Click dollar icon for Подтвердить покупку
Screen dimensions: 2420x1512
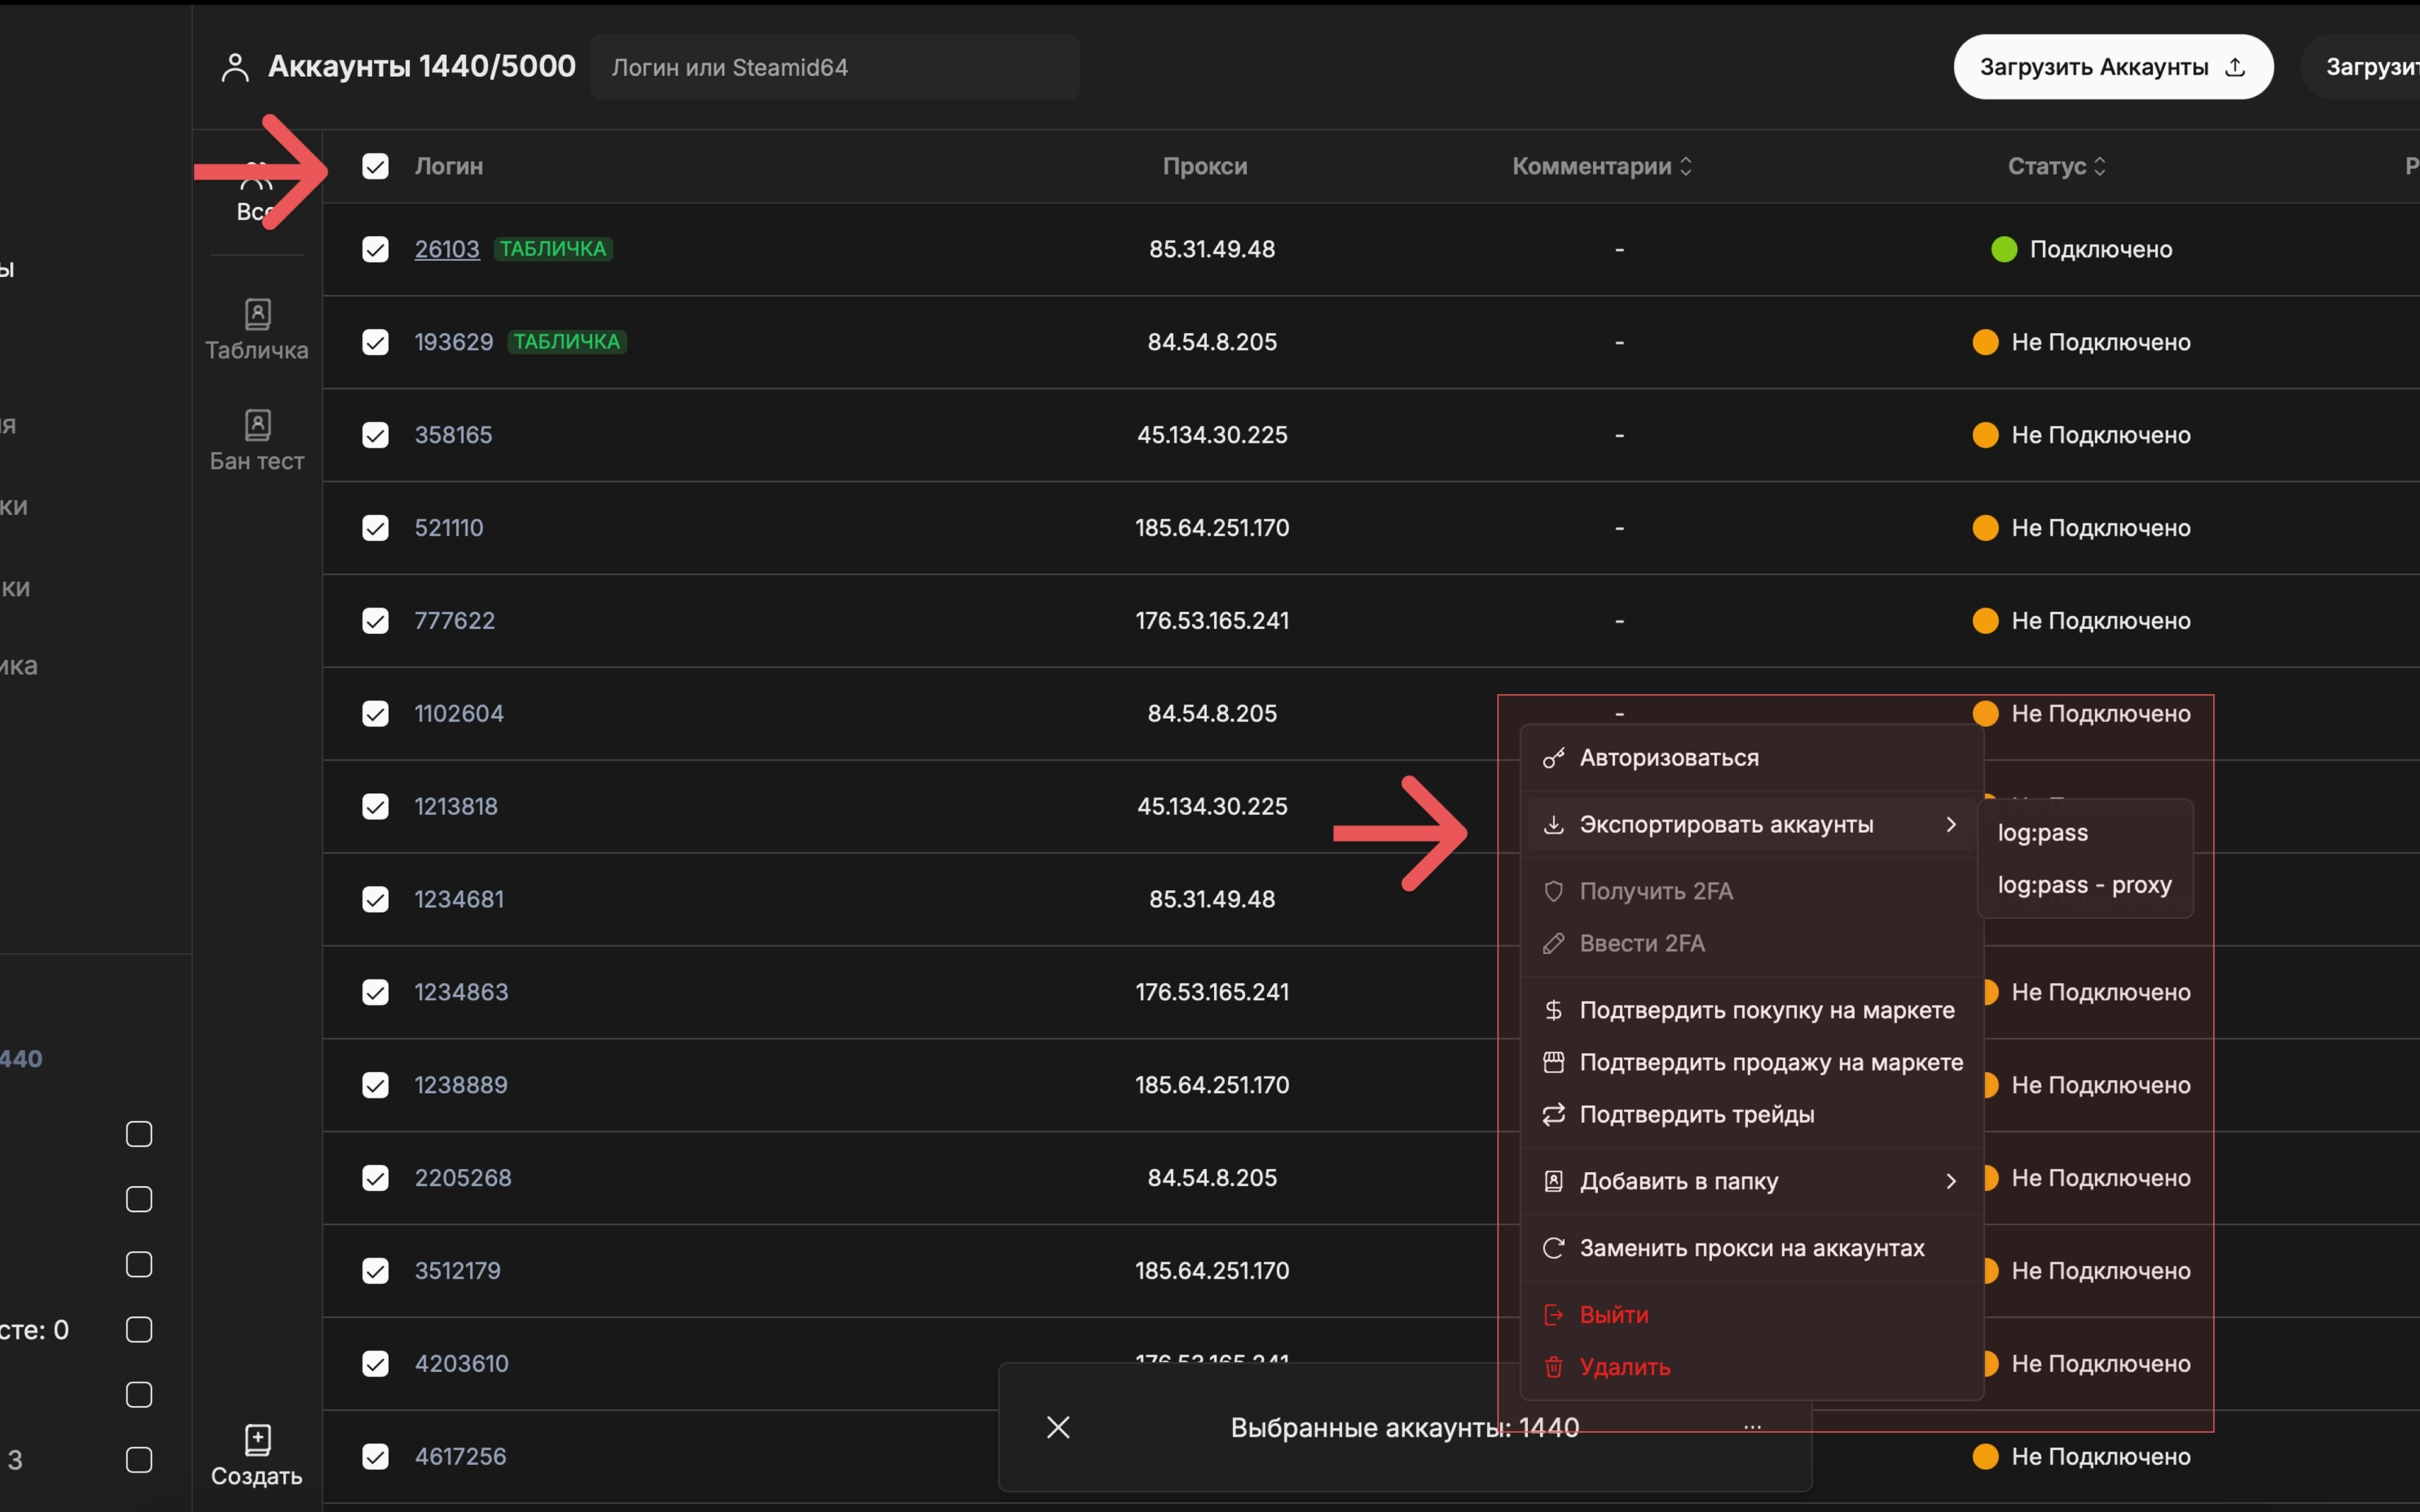(x=1553, y=1010)
